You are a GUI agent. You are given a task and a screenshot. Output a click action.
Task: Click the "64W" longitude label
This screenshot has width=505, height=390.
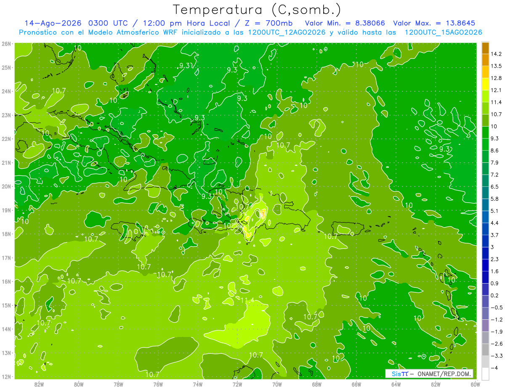(x=396, y=384)
